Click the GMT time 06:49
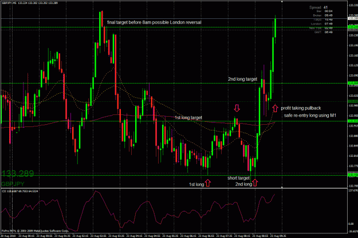Image resolution: width=358 pixels, height=238 pixels. pos(328,32)
